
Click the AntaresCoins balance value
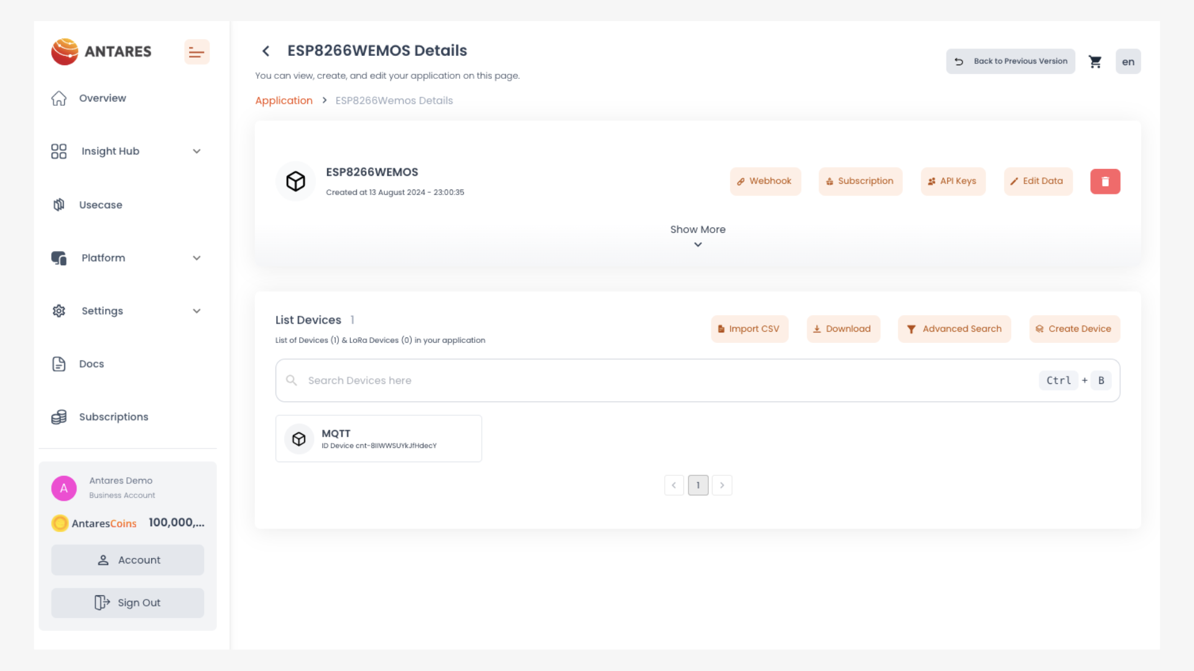(177, 523)
